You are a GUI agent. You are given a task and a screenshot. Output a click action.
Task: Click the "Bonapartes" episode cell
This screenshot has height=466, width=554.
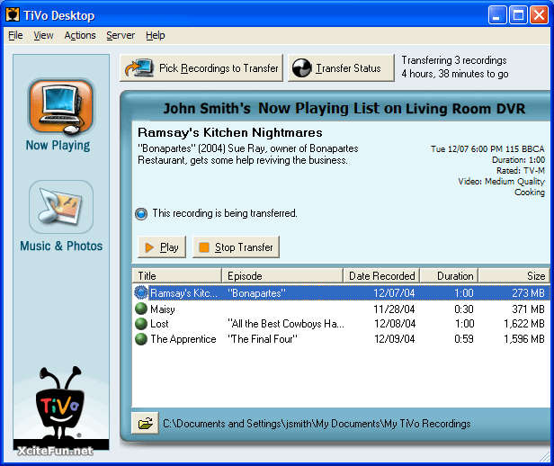click(x=256, y=293)
